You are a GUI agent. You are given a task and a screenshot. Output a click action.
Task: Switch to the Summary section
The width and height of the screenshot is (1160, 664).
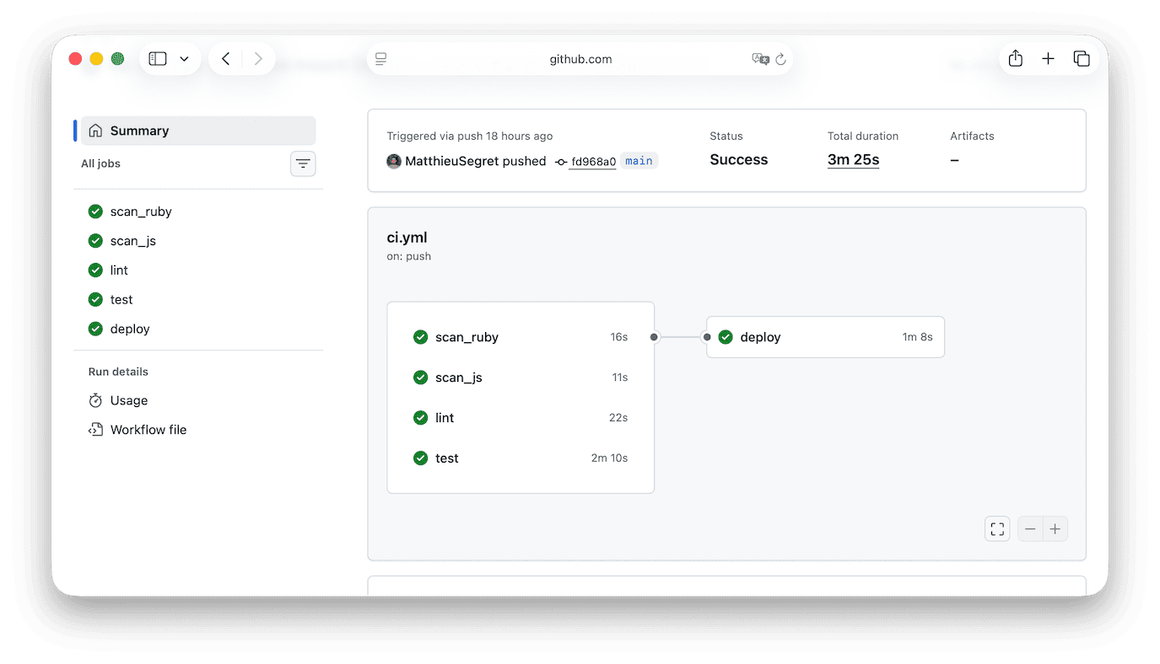click(140, 131)
